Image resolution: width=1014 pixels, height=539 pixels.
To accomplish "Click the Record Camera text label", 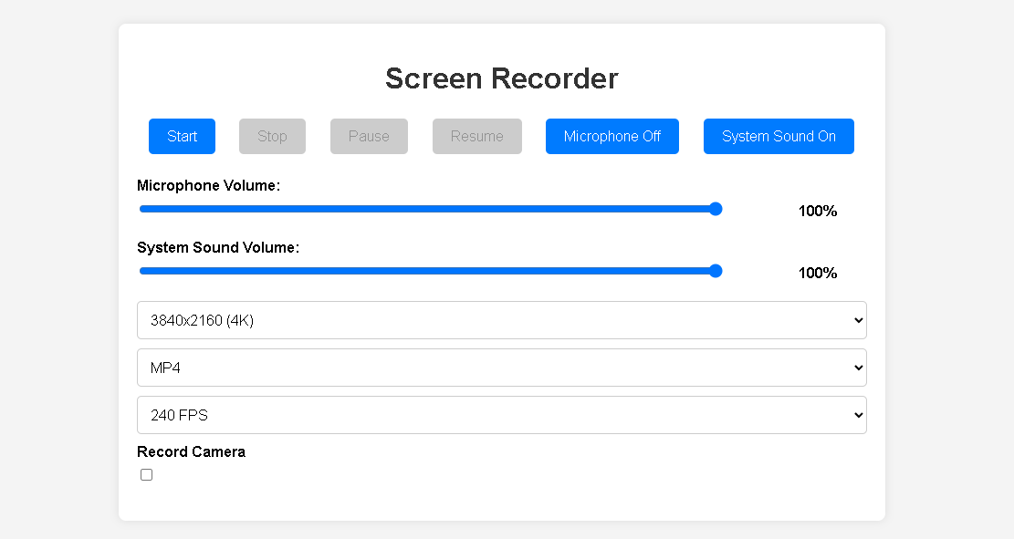I will (x=191, y=451).
